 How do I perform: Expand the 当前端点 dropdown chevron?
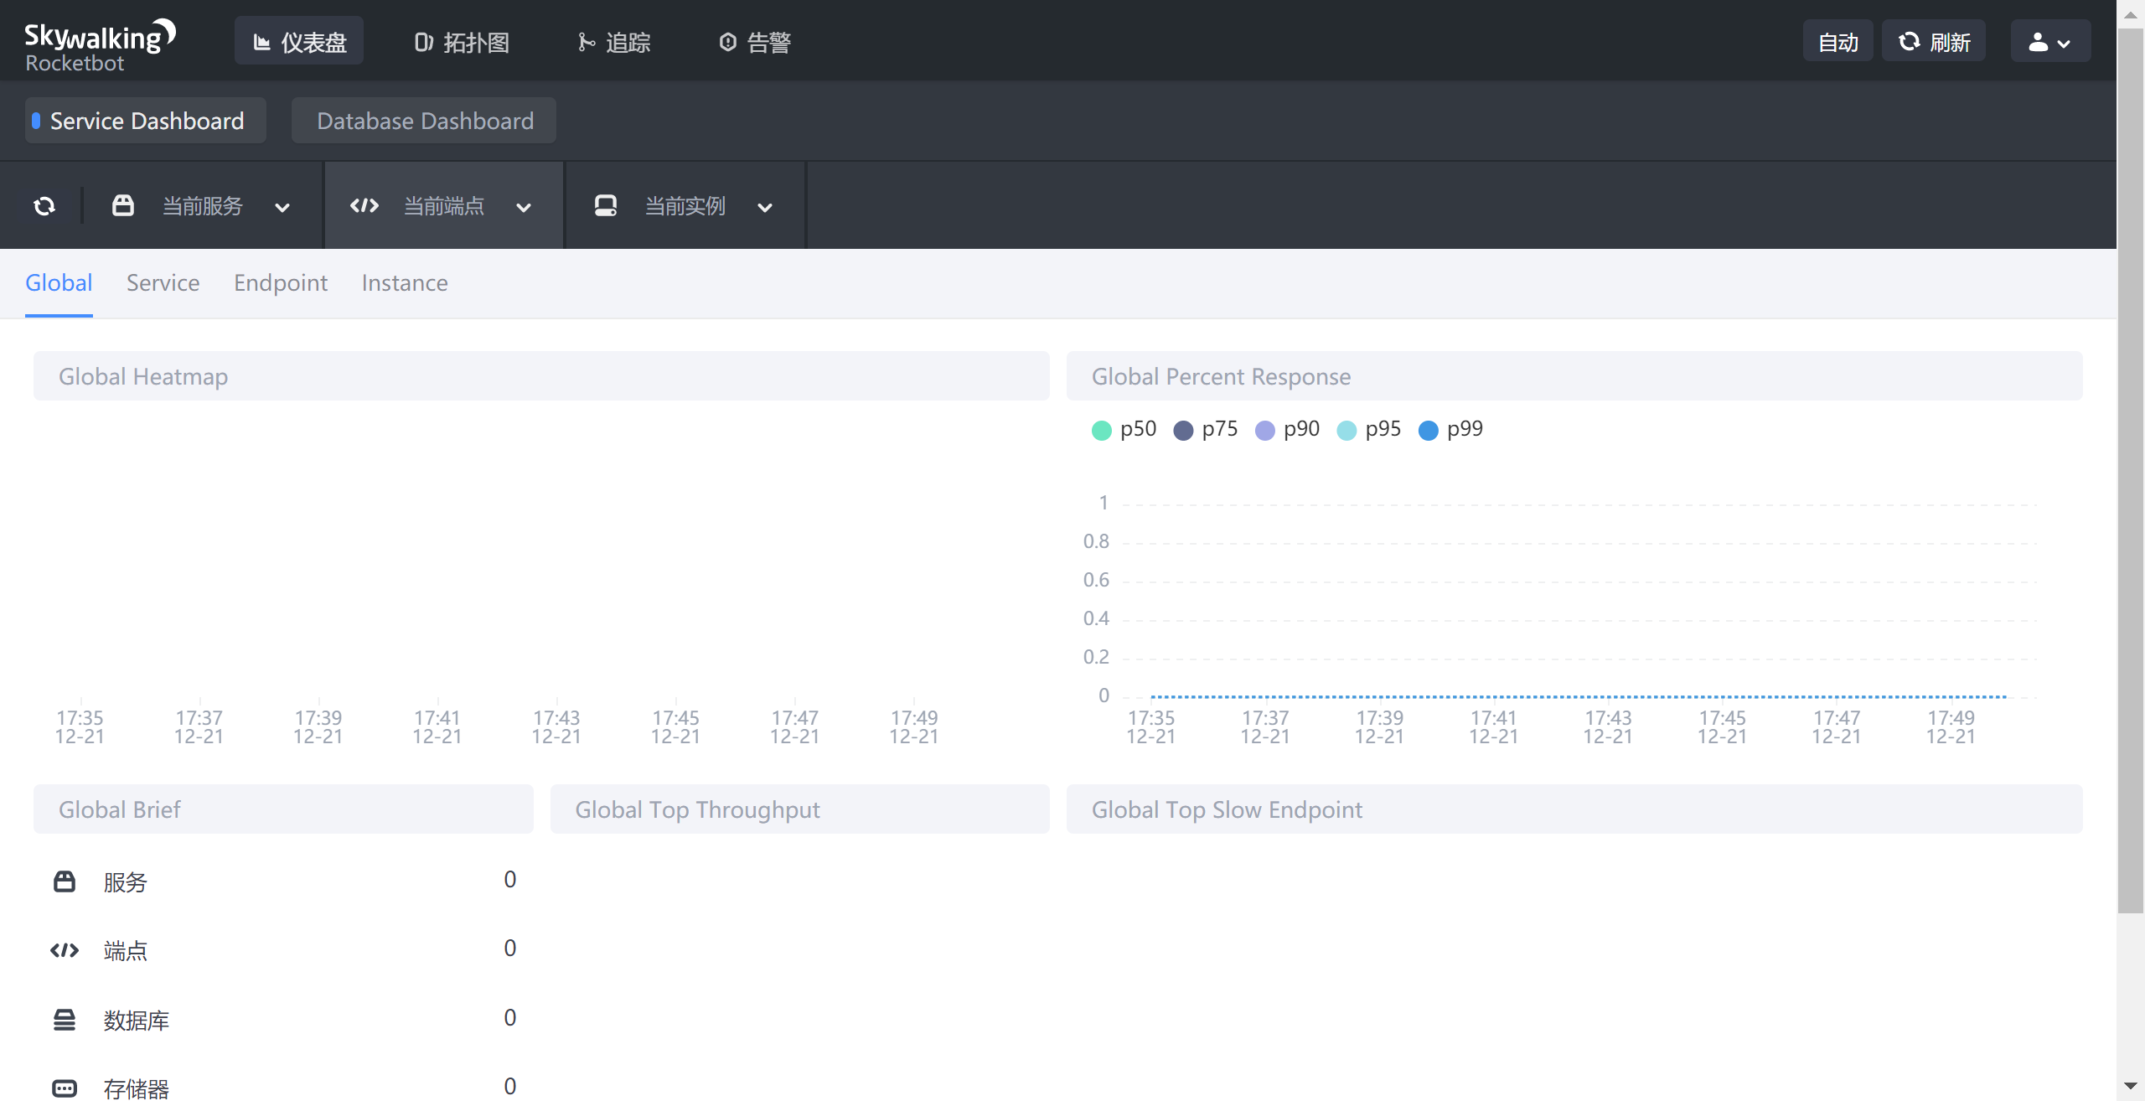pos(524,207)
